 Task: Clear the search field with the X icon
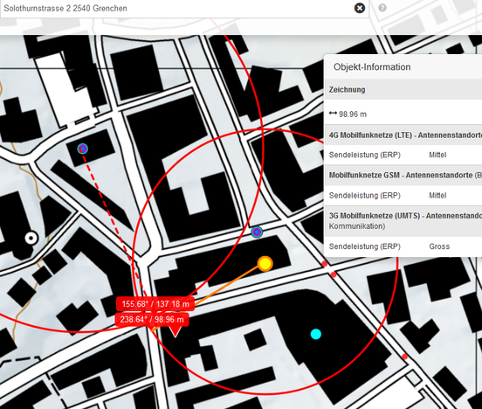[360, 8]
